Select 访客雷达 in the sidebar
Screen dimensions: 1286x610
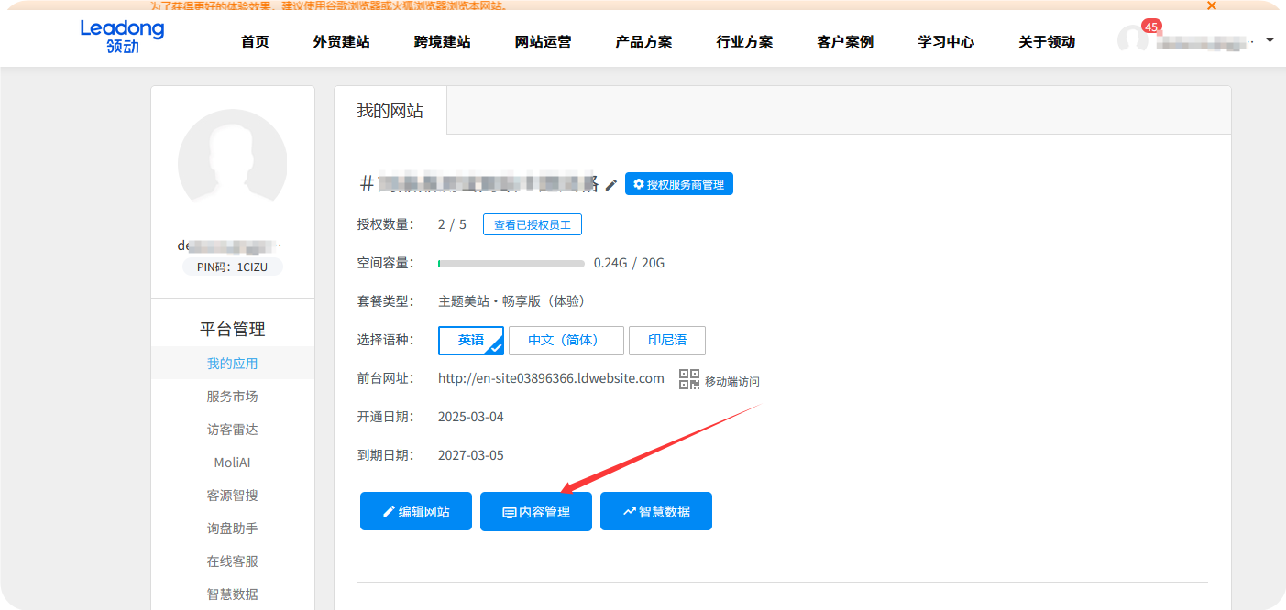(233, 429)
